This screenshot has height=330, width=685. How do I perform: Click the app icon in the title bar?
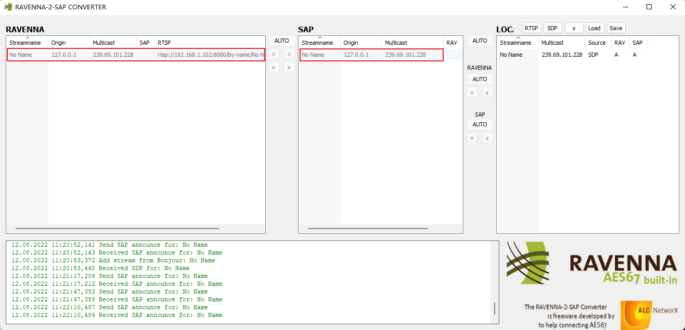(8, 7)
